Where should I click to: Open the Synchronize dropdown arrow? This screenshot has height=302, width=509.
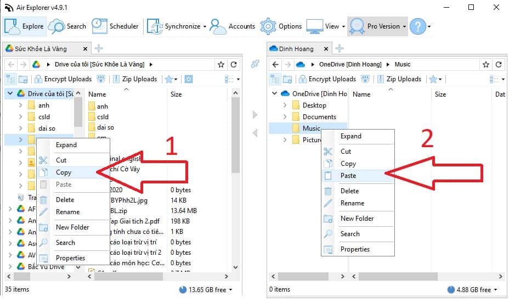pos(205,26)
